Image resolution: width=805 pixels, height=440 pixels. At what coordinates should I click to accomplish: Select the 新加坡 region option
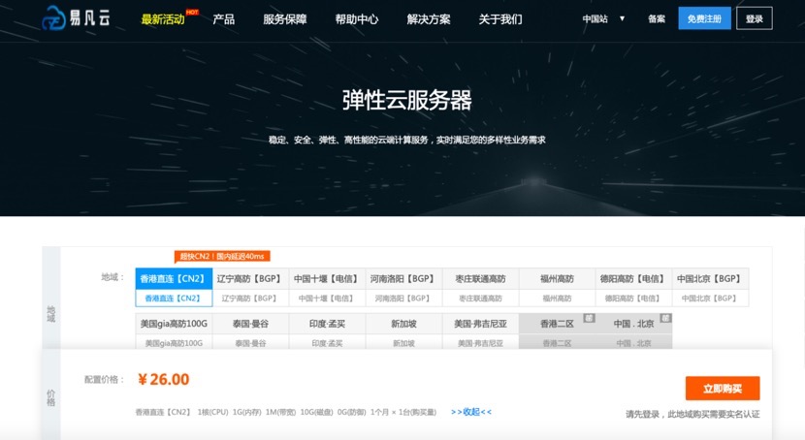coord(403,324)
